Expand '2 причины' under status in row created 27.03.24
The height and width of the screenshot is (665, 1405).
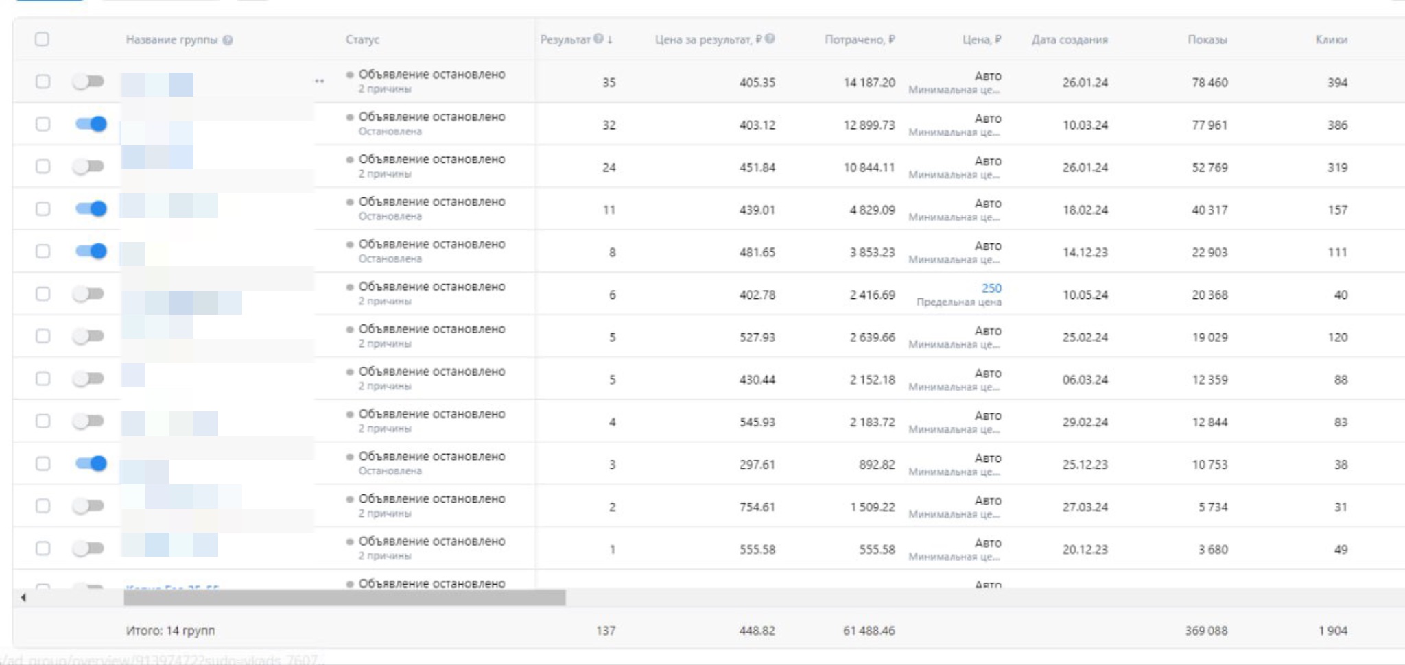coord(384,513)
